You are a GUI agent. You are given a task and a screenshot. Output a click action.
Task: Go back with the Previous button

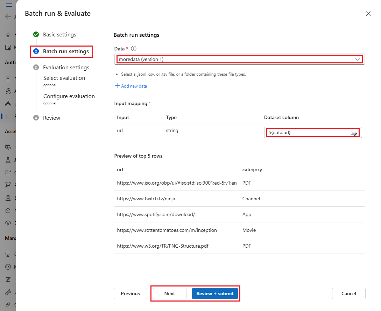(130, 293)
